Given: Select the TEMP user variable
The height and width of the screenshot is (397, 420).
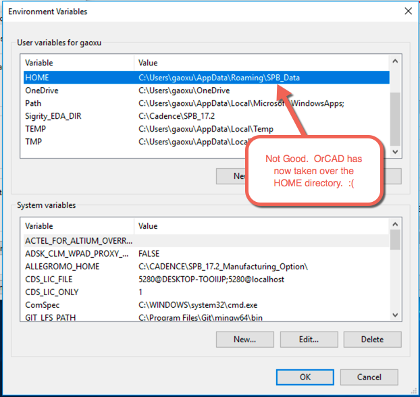Looking at the screenshot, I should pyautogui.click(x=35, y=129).
